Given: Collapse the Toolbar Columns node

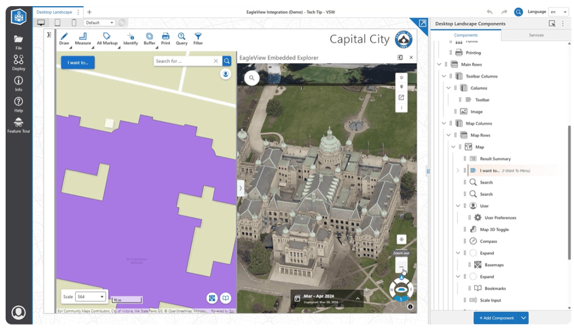Looking at the screenshot, I should (444, 76).
